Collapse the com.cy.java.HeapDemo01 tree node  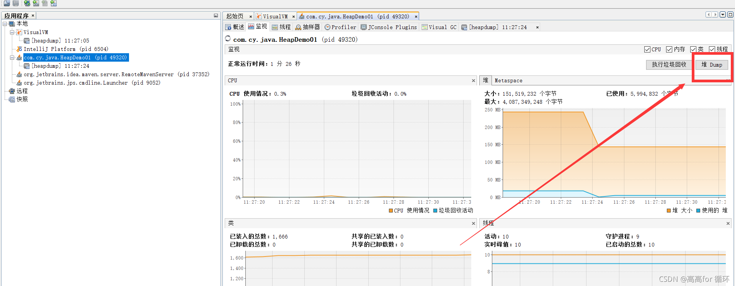(12, 57)
